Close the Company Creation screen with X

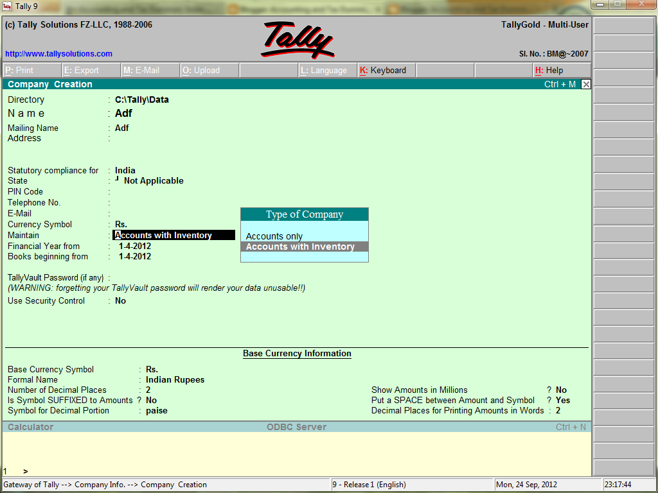coord(586,84)
